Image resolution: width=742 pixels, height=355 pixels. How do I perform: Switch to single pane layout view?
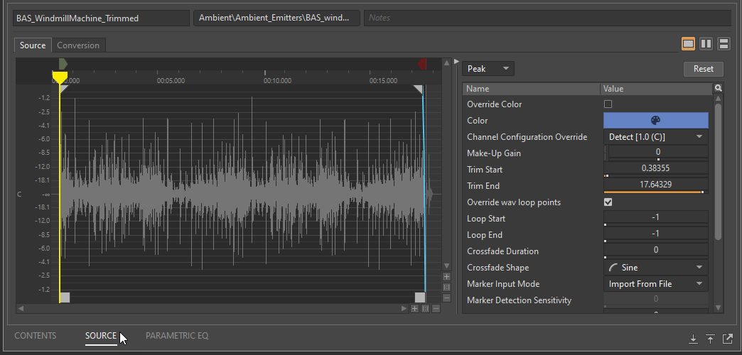click(x=688, y=44)
